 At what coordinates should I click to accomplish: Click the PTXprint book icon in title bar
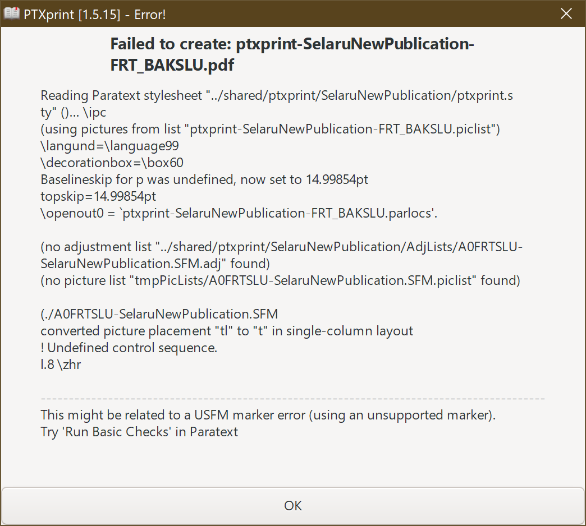pos(12,13)
